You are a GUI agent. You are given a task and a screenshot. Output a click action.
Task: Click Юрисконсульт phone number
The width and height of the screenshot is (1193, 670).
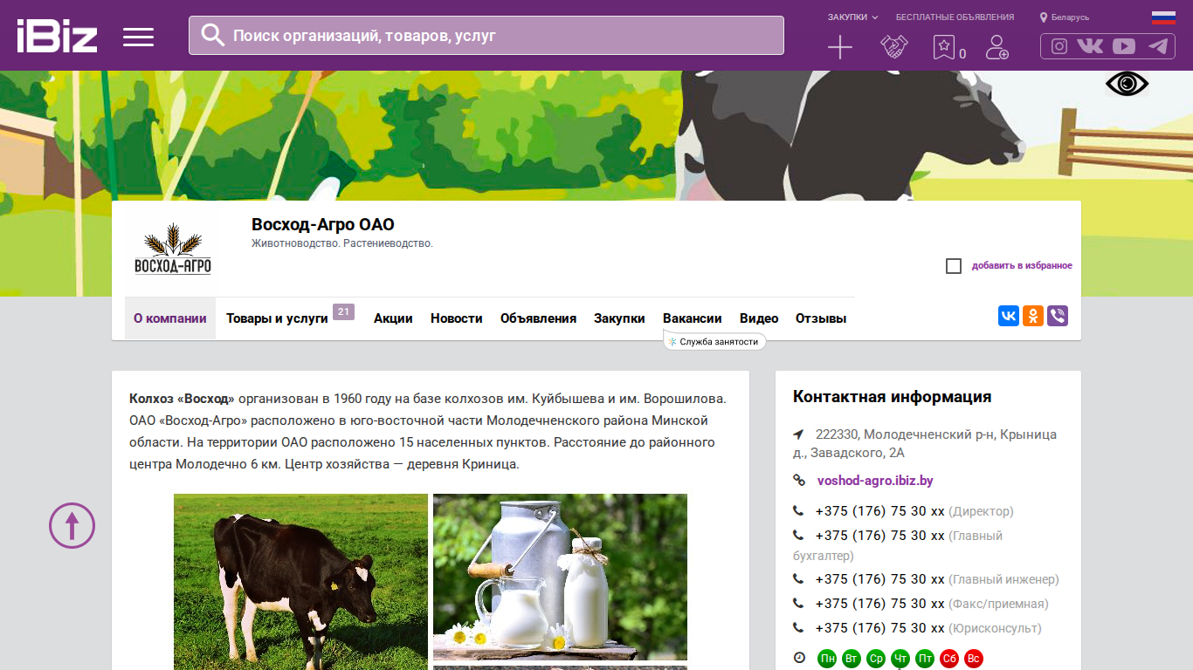880,628
